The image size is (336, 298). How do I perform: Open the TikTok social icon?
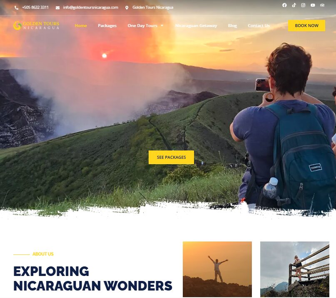click(x=294, y=5)
